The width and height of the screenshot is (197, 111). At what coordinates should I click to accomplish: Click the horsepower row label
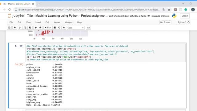pos(33,73)
